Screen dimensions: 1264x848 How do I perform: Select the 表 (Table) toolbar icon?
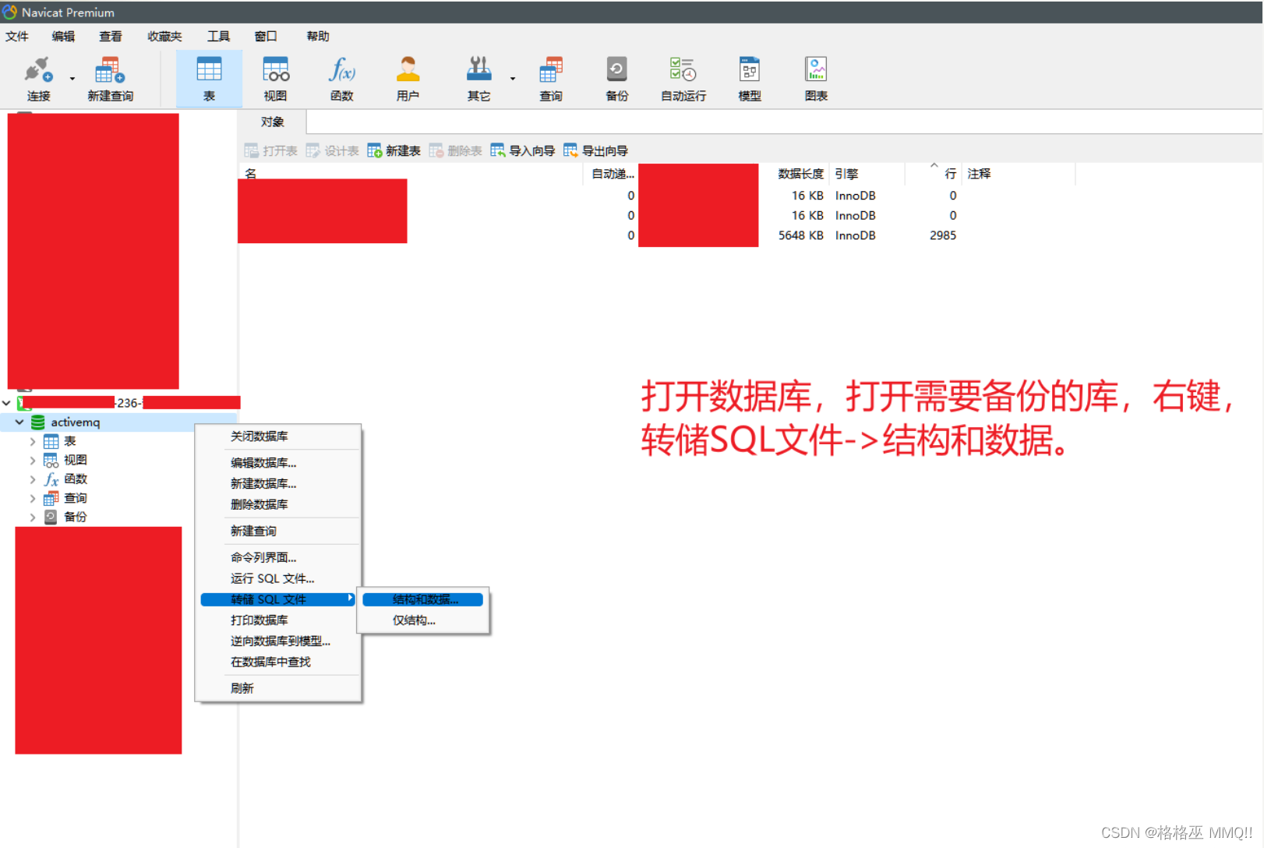point(209,70)
